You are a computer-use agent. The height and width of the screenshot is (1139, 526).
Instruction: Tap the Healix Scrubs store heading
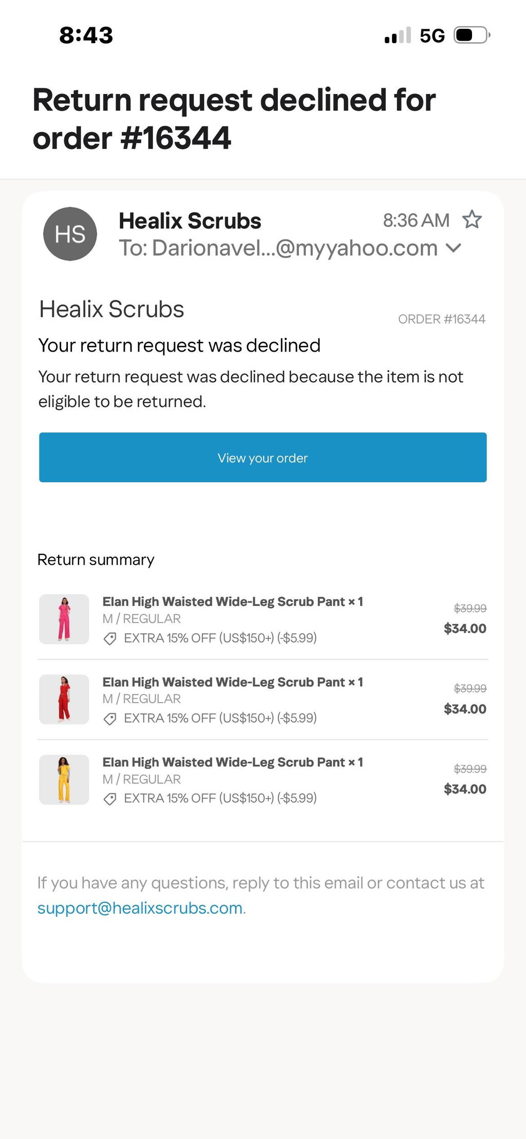coord(111,309)
